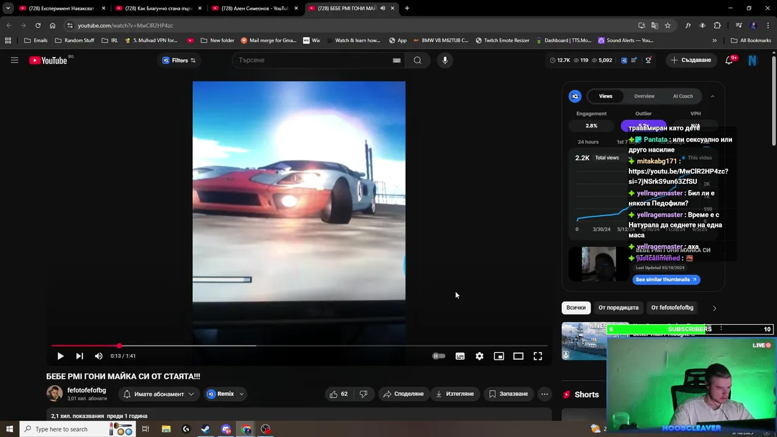Select the vidIQ Overview tab
This screenshot has height=437, width=777.
(644, 96)
